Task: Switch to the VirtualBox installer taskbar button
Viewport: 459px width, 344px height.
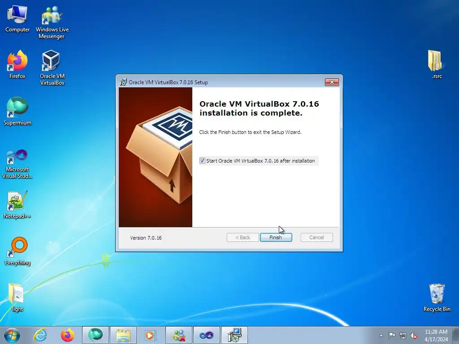Action: click(x=234, y=335)
